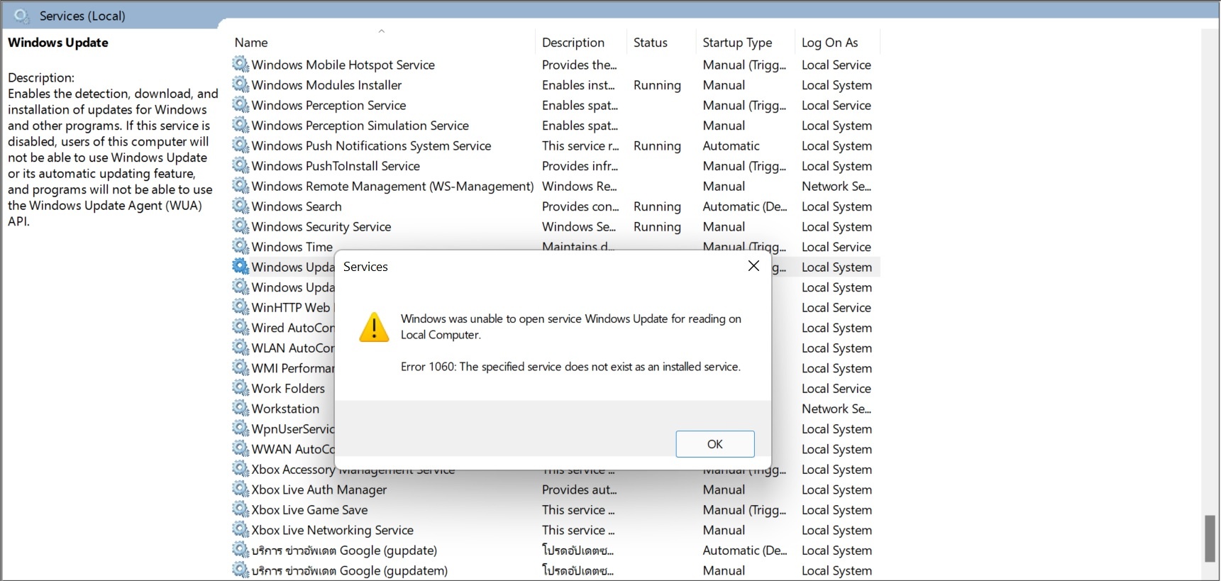Click the Services (Local) title text
Screen dimensions: 1221x581
[82, 16]
